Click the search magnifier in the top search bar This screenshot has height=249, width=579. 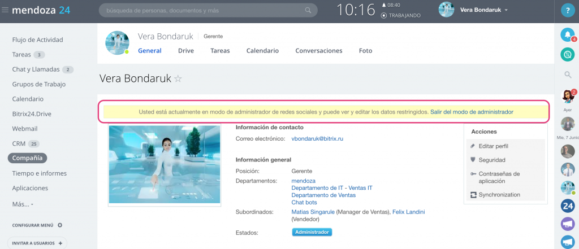coord(308,10)
